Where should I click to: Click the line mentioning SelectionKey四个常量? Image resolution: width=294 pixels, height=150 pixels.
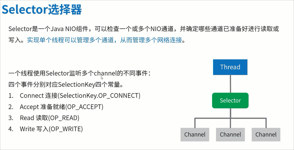[x=66, y=85]
